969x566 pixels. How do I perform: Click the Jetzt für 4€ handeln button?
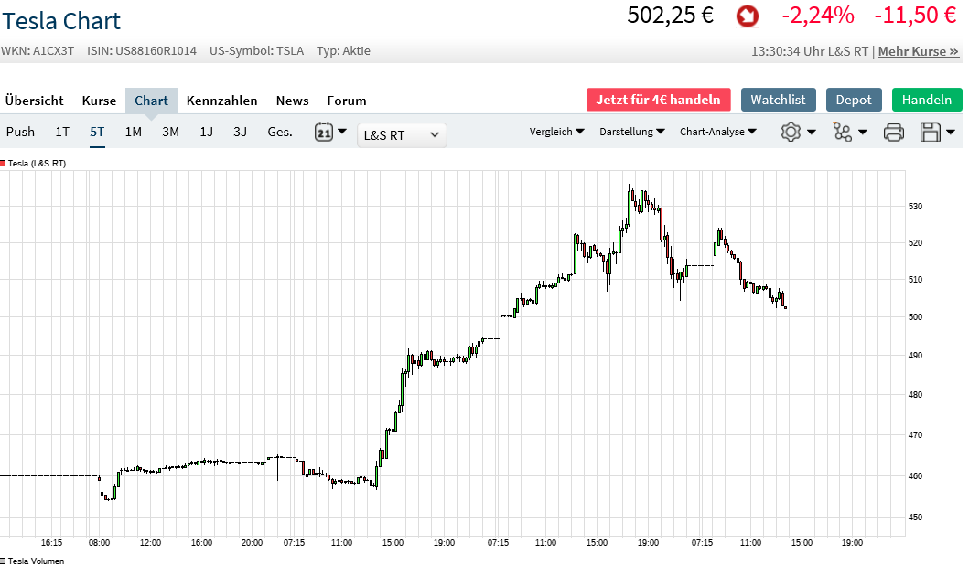658,100
